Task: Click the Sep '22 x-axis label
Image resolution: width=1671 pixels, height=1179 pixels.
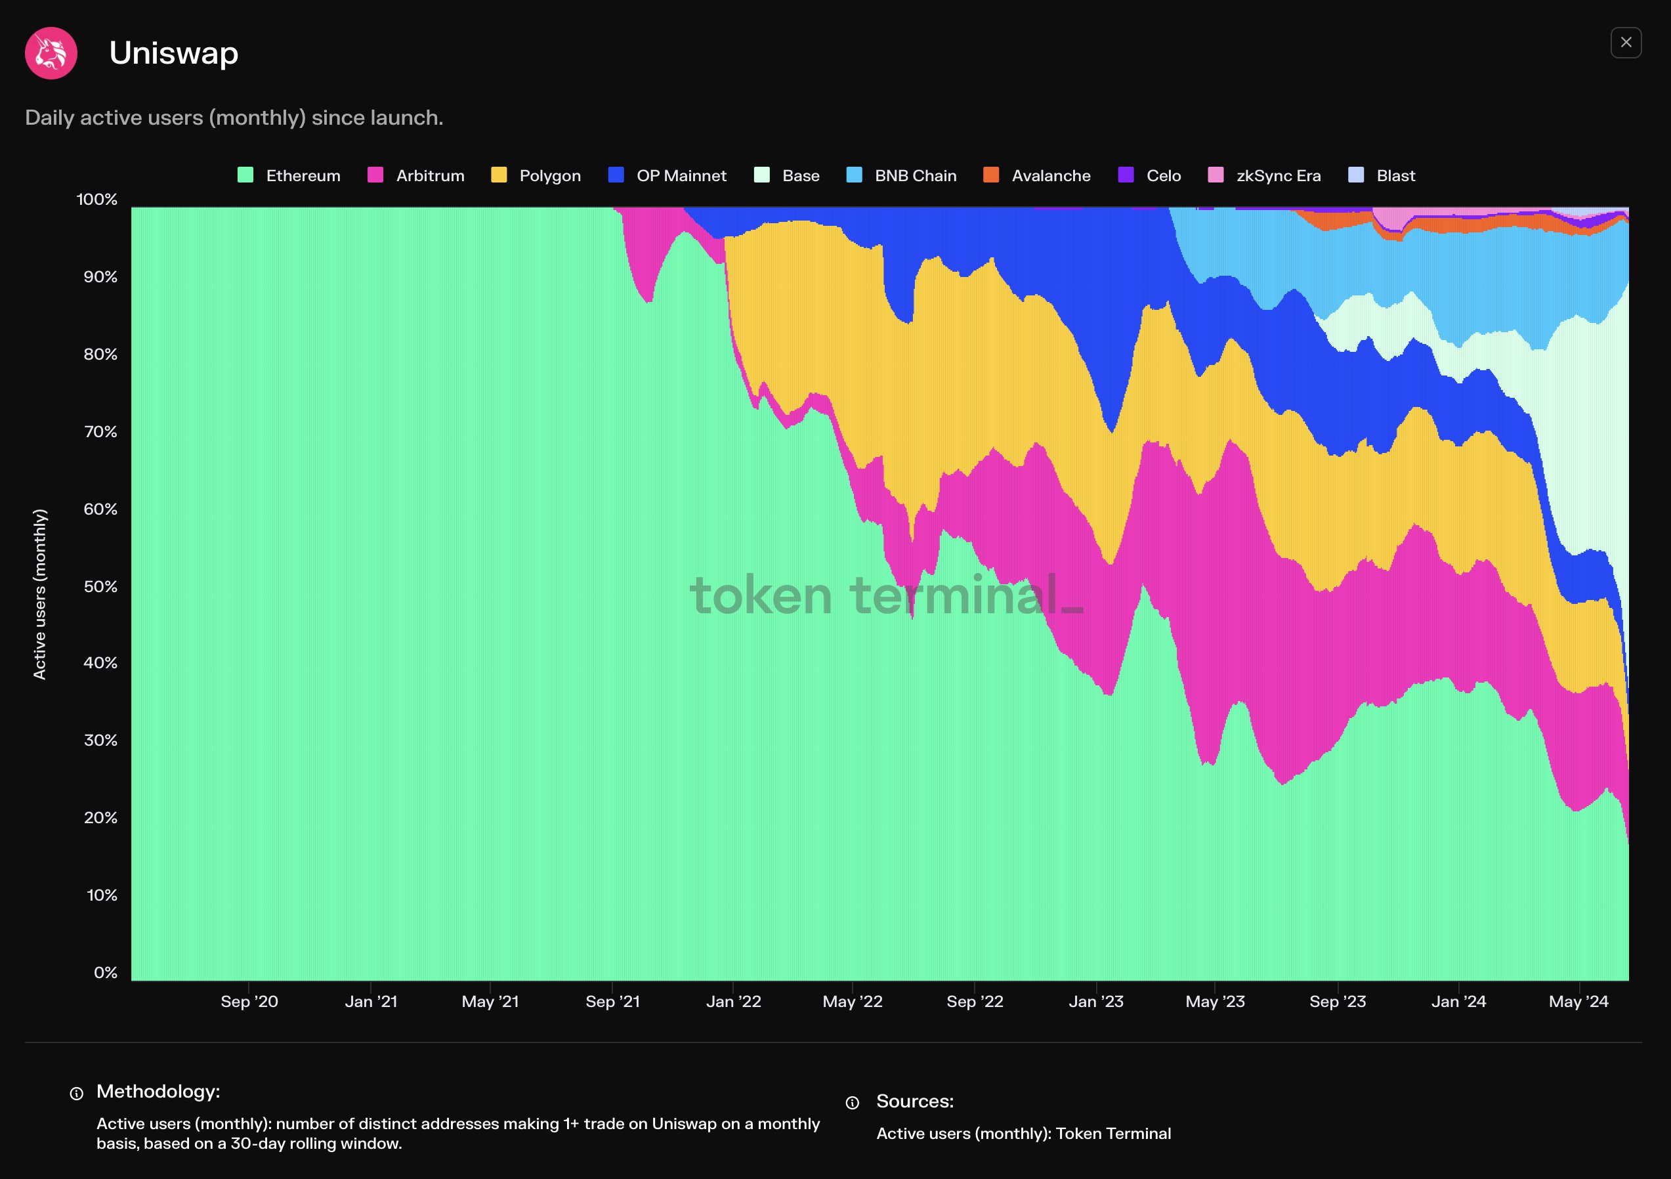Action: click(x=975, y=1002)
